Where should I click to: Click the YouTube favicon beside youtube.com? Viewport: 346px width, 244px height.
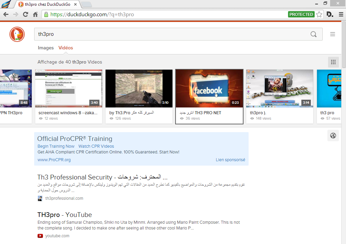[40, 236]
